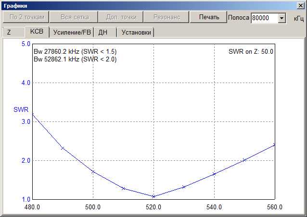Switch to the ДН tab
The image size is (307, 217).
coord(103,33)
